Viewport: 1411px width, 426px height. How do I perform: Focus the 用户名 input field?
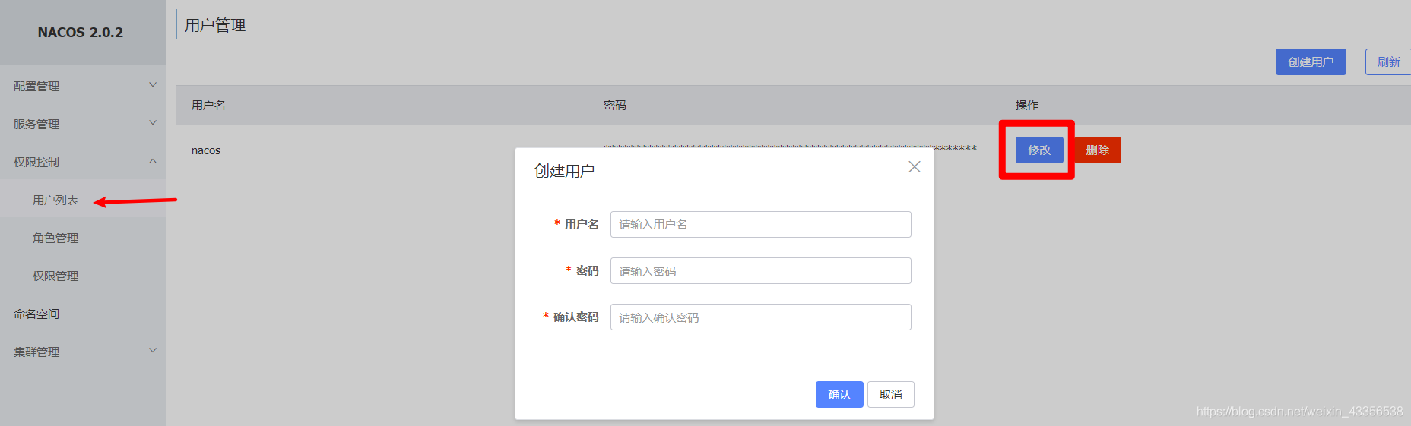click(x=760, y=225)
